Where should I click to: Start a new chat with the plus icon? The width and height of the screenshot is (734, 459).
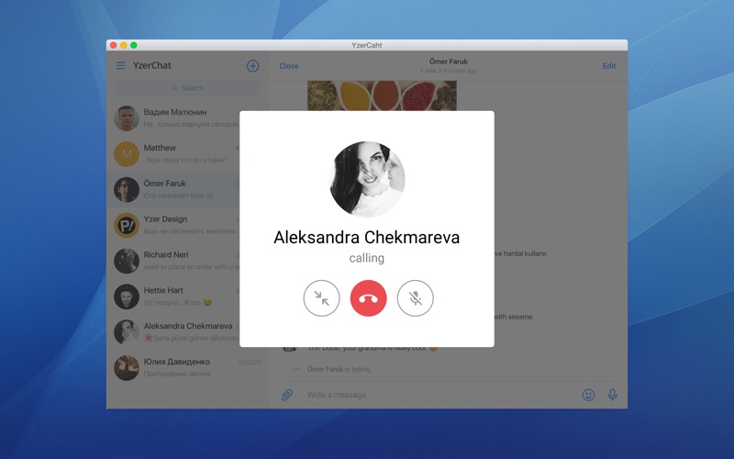pos(253,66)
